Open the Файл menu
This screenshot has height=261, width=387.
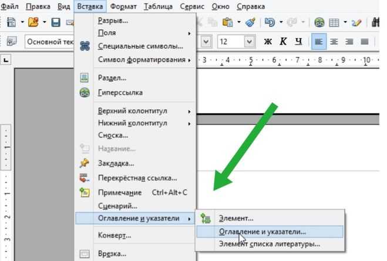[9, 6]
